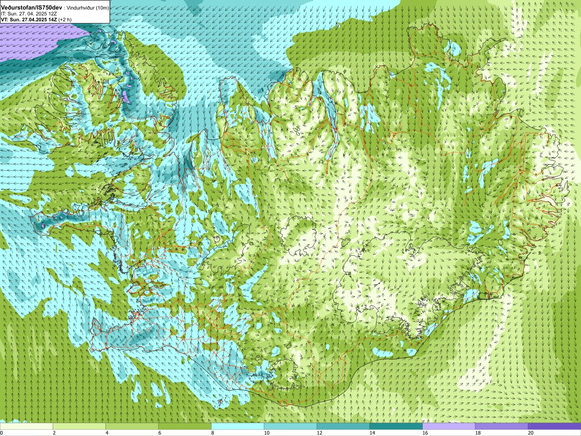This screenshot has height=436, width=581.
Task: Click the legend scale label "18"
Action: tap(478, 433)
